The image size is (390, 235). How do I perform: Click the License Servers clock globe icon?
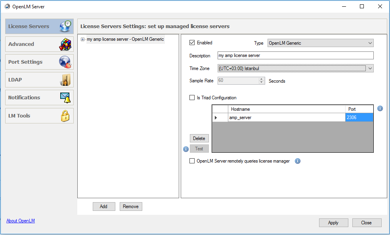pyautogui.click(x=65, y=26)
